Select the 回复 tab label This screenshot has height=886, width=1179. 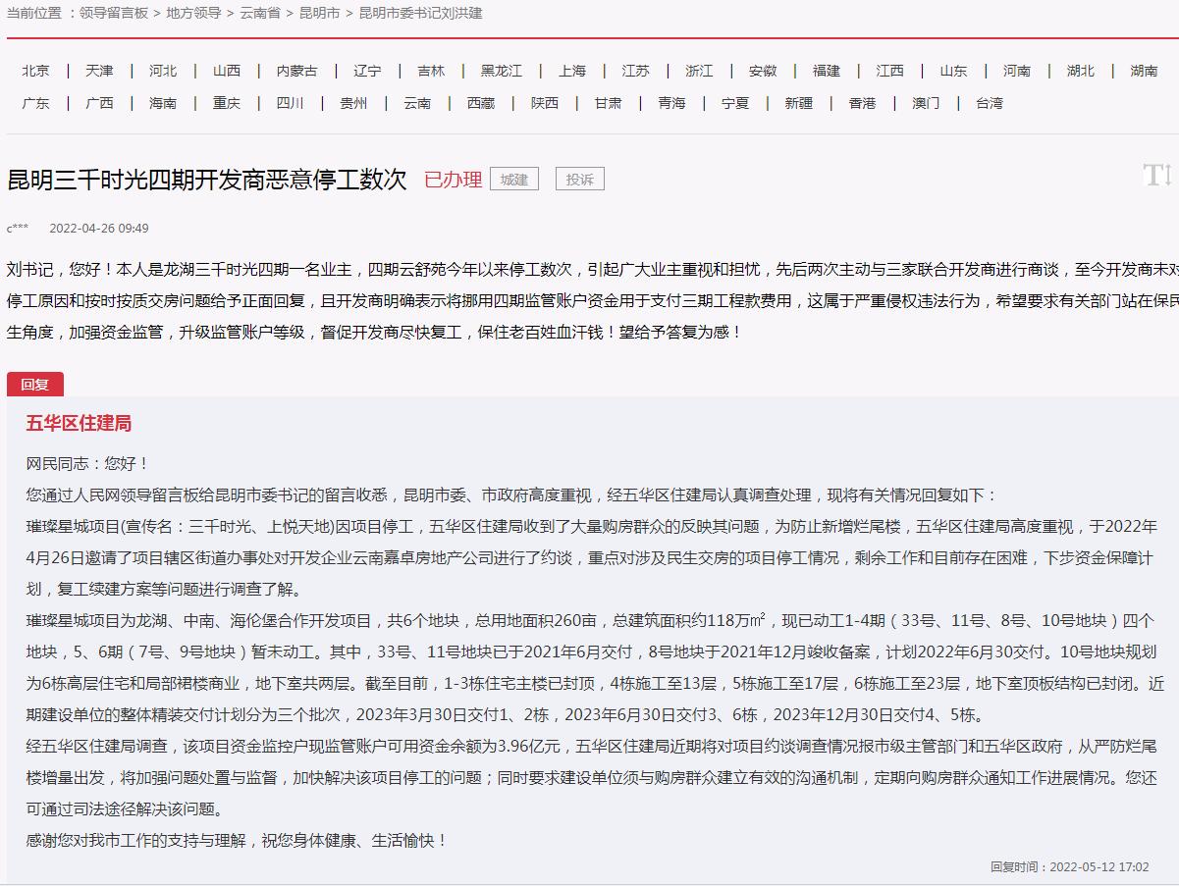coord(34,385)
